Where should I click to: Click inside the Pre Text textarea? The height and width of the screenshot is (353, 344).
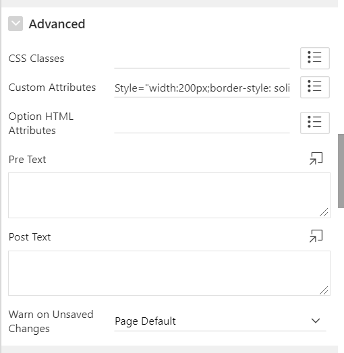[169, 195]
